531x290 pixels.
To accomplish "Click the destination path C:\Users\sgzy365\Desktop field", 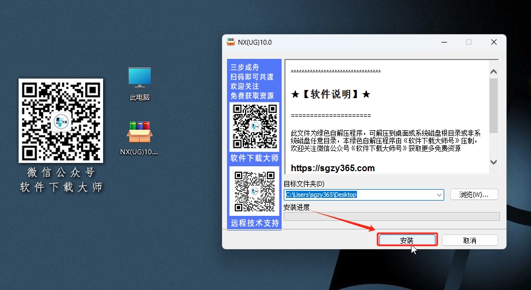I will 363,195.
